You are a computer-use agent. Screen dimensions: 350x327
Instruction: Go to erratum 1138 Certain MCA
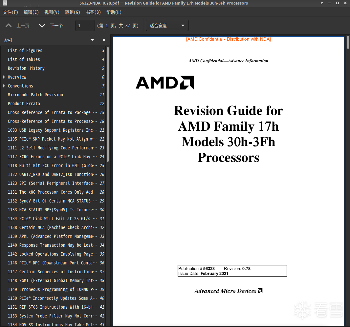click(53, 228)
